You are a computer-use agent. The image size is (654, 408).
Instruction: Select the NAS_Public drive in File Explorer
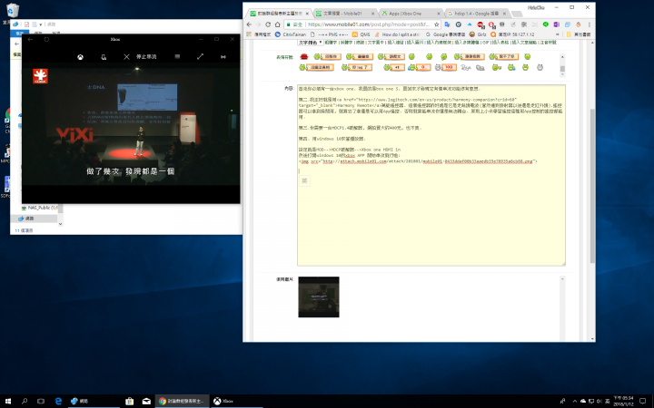pyautogui.click(x=39, y=208)
